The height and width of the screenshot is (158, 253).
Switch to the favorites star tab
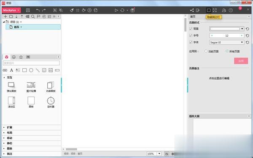coord(21,57)
